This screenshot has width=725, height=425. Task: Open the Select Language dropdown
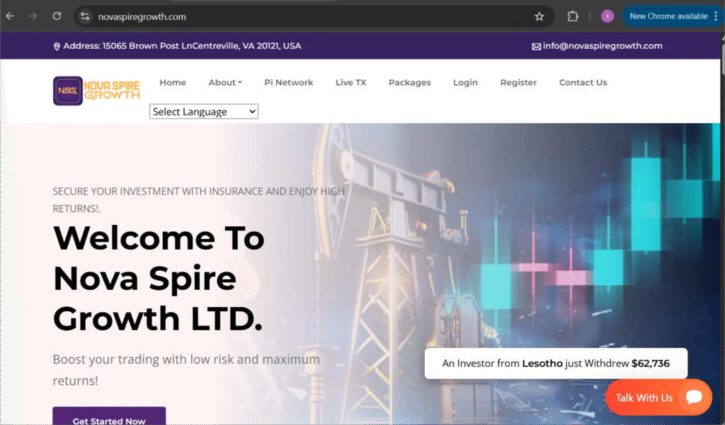(203, 111)
